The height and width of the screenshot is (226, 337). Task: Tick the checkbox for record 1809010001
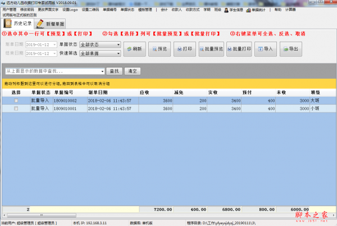pyautogui.click(x=16, y=108)
